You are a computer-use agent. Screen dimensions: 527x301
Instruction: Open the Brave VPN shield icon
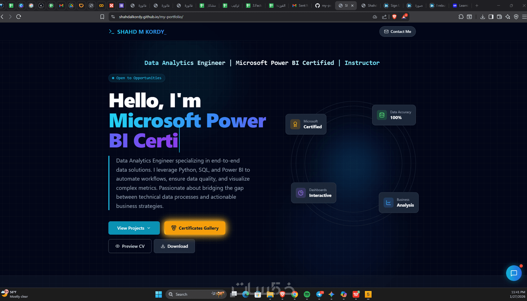click(516, 17)
